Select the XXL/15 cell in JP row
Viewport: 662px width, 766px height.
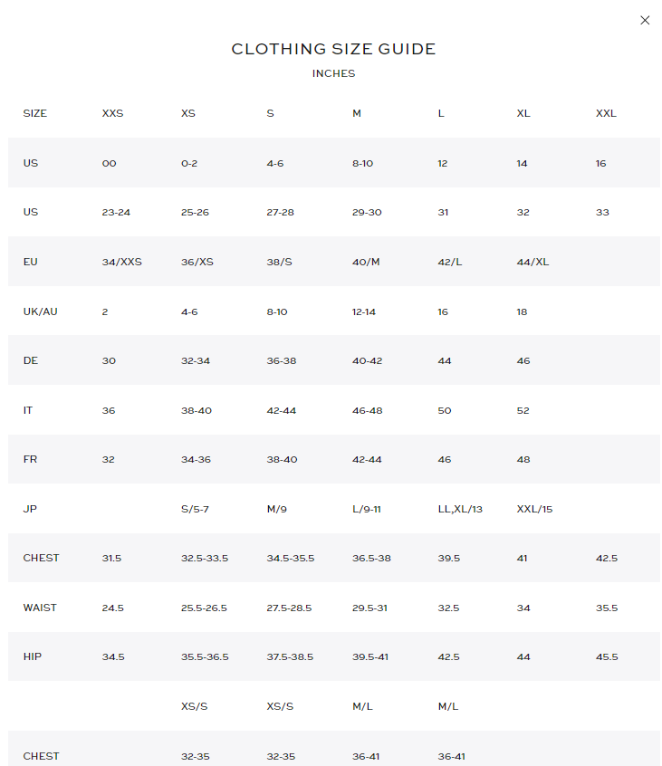[x=534, y=509]
